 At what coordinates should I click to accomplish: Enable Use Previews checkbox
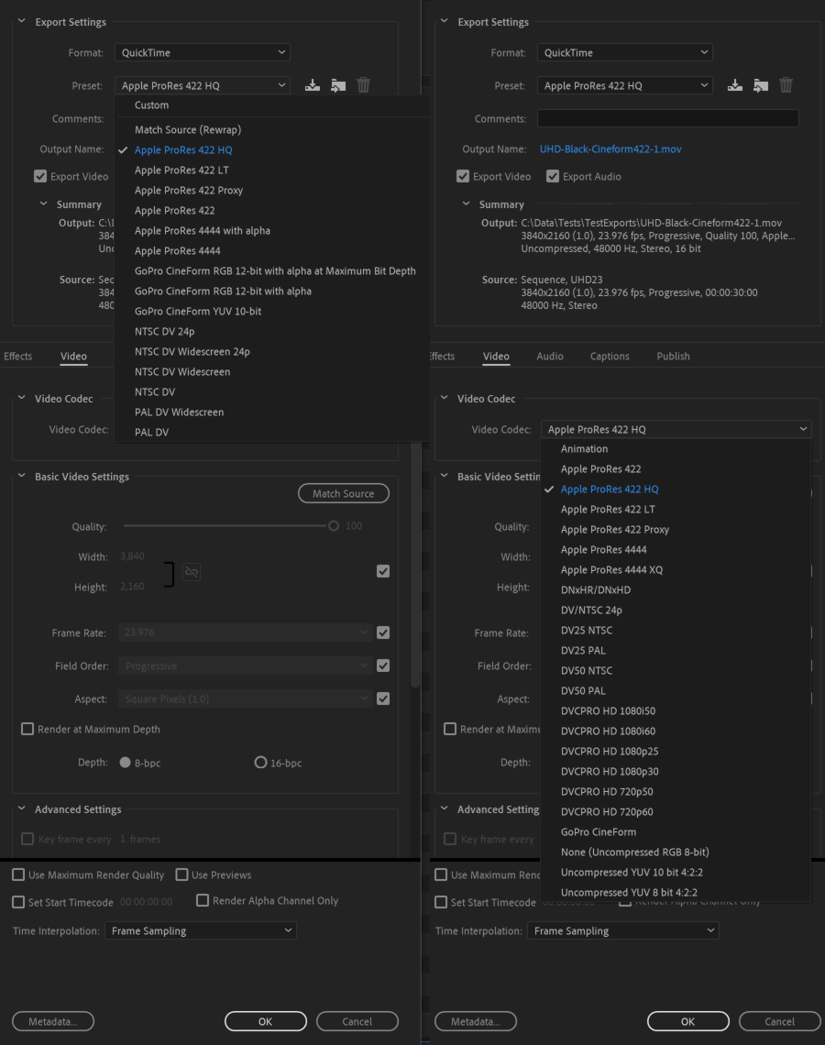point(181,875)
